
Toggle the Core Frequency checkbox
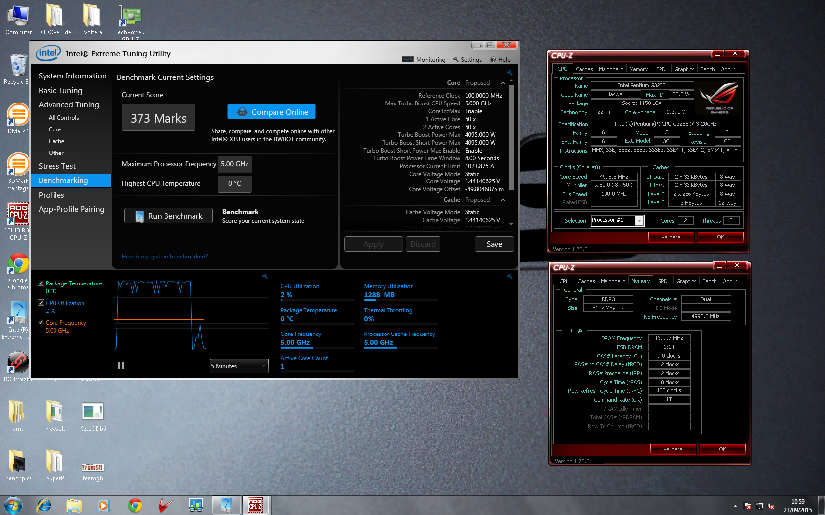click(x=41, y=322)
